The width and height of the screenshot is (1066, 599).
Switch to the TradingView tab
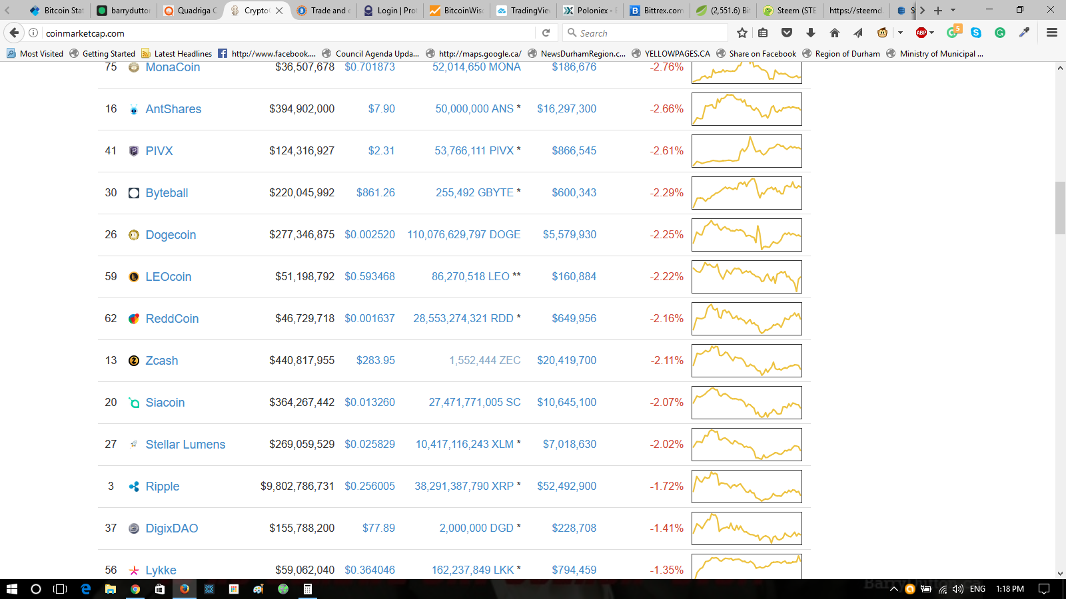(523, 10)
